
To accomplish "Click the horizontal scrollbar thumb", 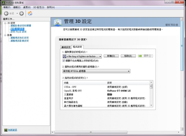I will coord(91,132).
